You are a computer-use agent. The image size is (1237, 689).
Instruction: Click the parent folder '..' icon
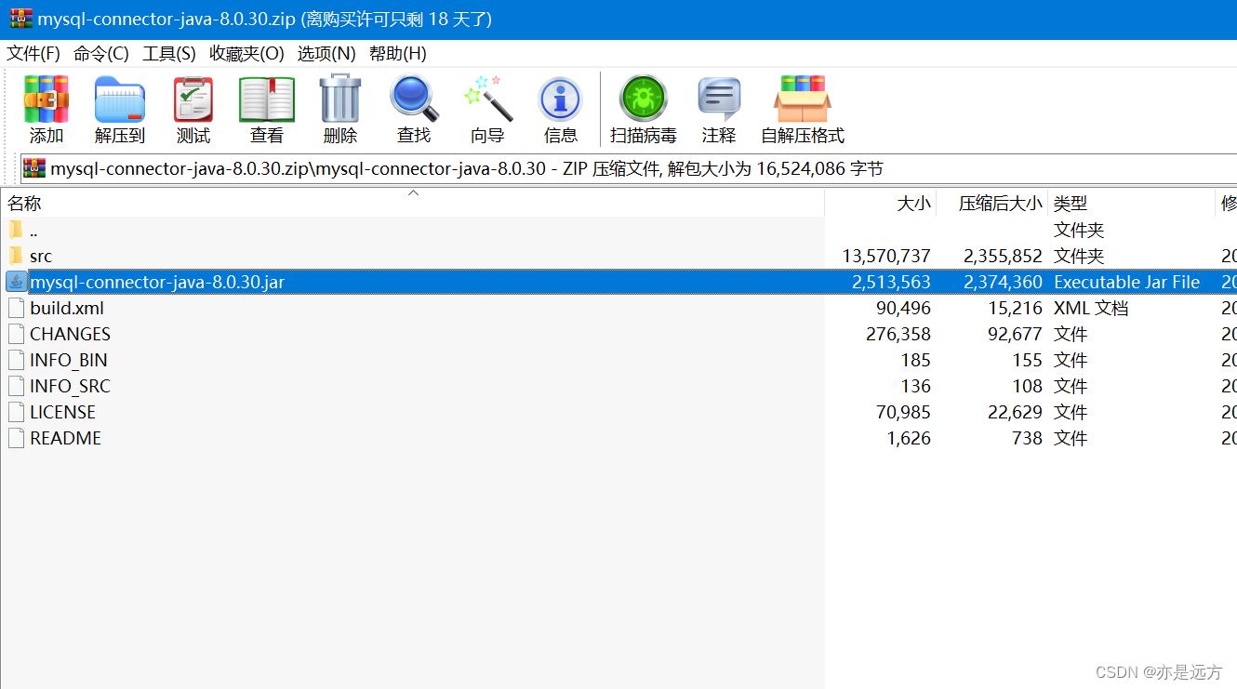(15, 230)
